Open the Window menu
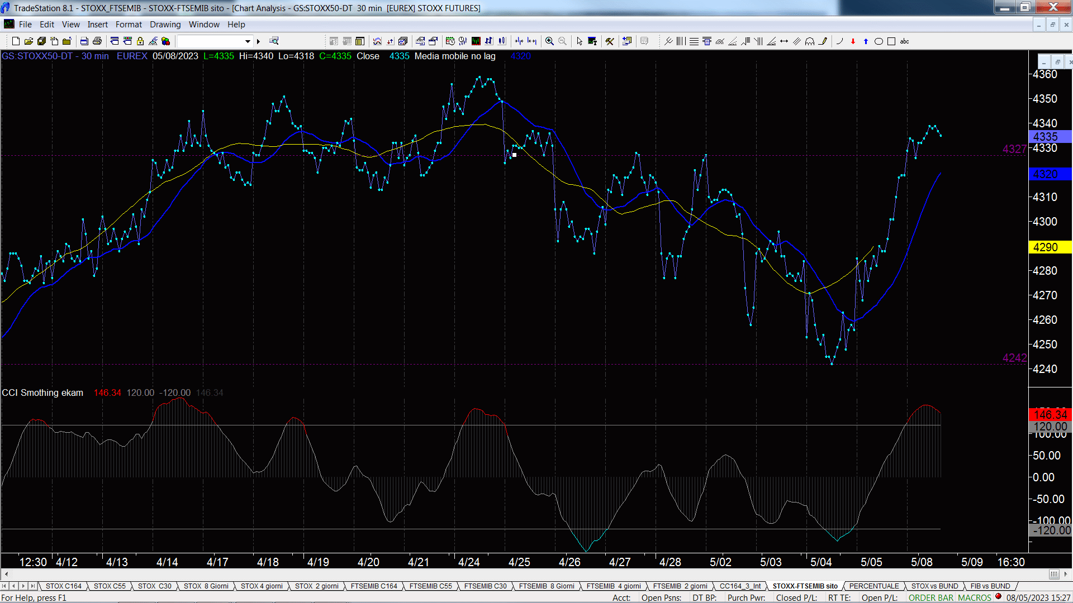 (x=204, y=25)
